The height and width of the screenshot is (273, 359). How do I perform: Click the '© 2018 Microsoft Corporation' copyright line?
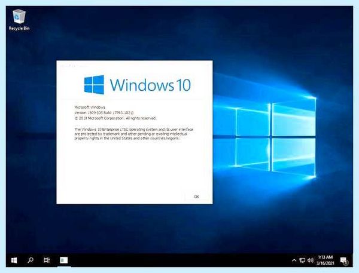tap(115, 118)
